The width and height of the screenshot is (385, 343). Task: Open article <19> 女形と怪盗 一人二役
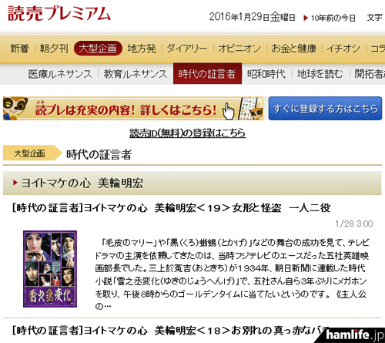[172, 208]
